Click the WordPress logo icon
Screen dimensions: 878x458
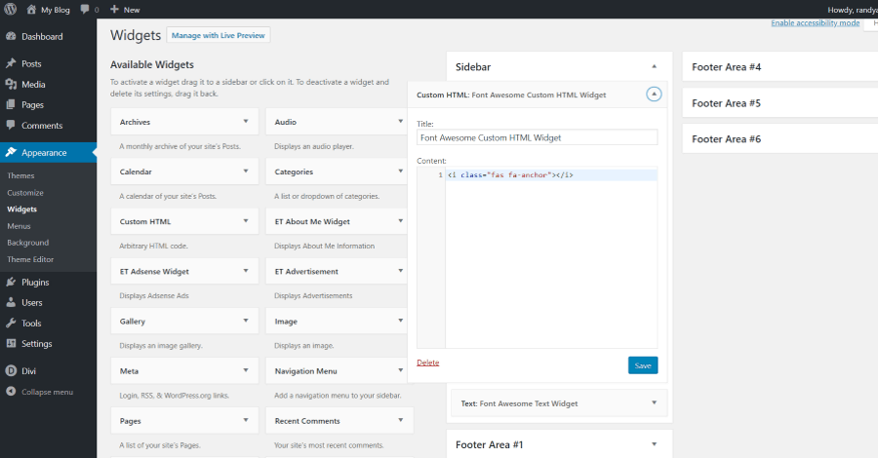pyautogui.click(x=10, y=9)
